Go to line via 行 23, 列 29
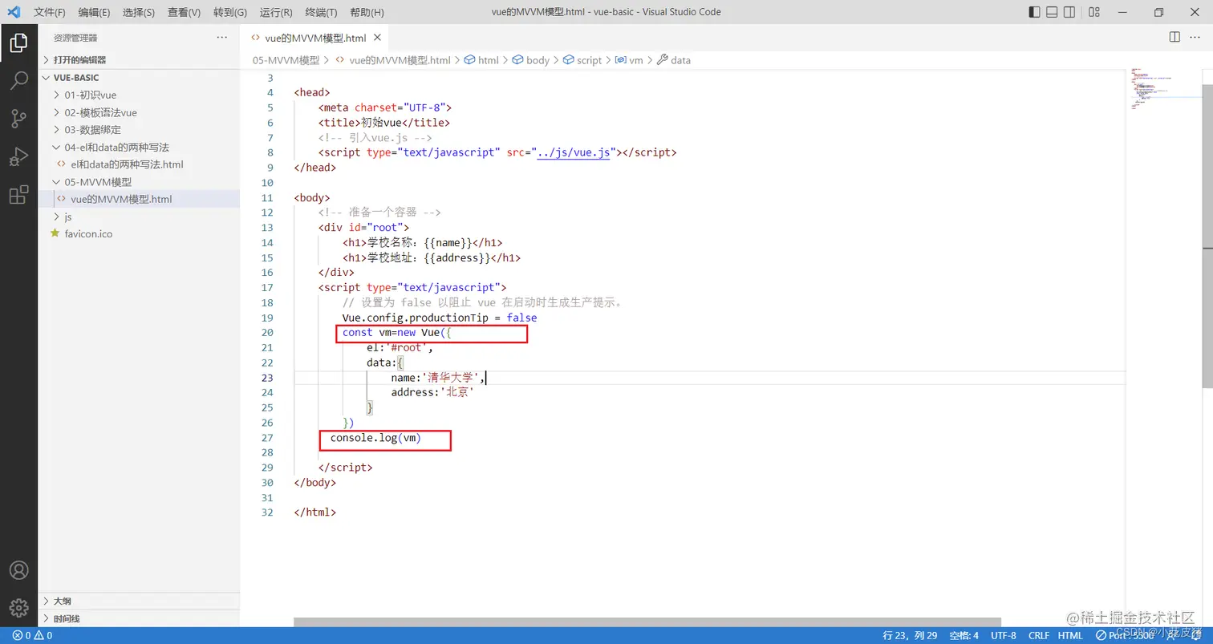Image resolution: width=1213 pixels, height=644 pixels. point(910,635)
